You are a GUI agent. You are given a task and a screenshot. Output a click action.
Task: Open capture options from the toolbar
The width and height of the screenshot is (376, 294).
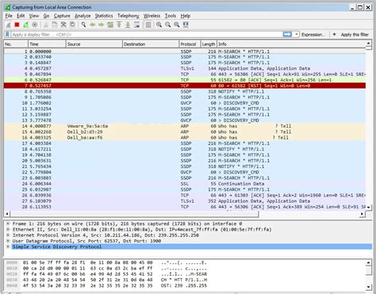point(35,25)
